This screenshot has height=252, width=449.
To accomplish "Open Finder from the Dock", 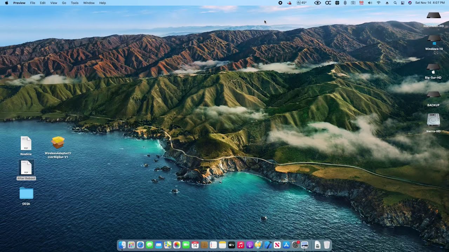I will 122,245.
